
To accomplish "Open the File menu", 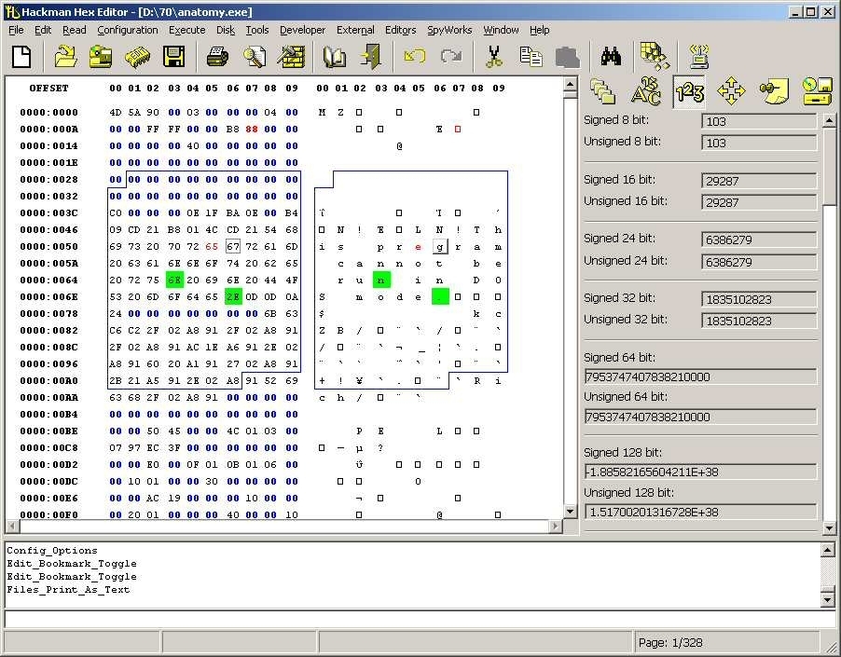I will point(16,30).
